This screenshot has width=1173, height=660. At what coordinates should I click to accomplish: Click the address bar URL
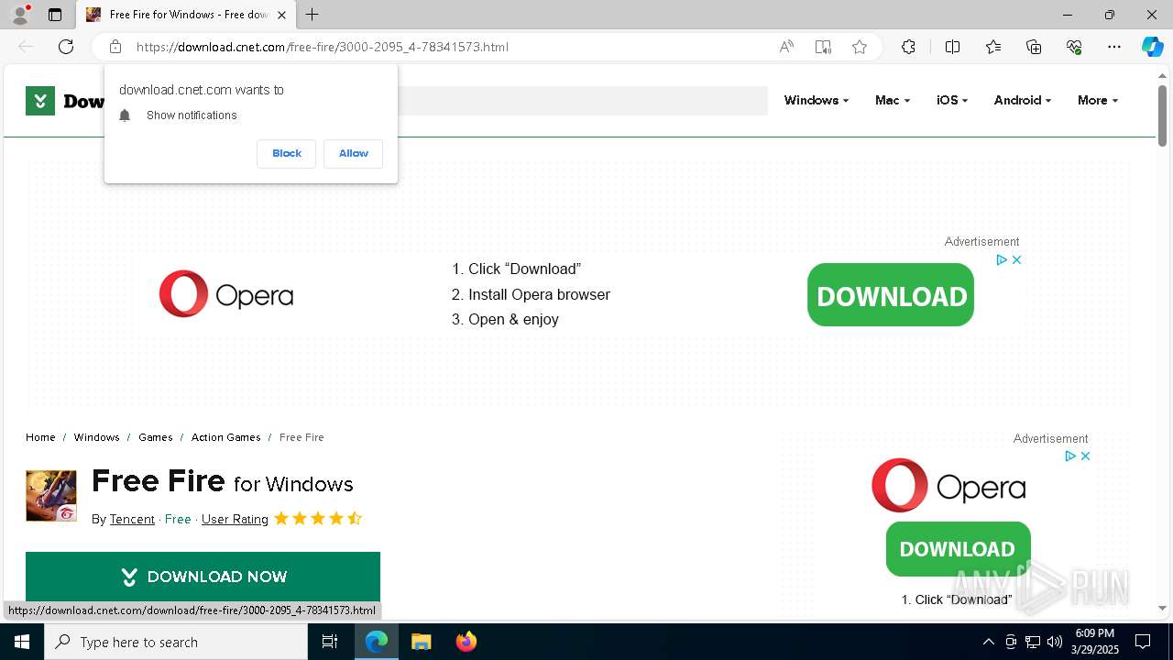tap(323, 47)
